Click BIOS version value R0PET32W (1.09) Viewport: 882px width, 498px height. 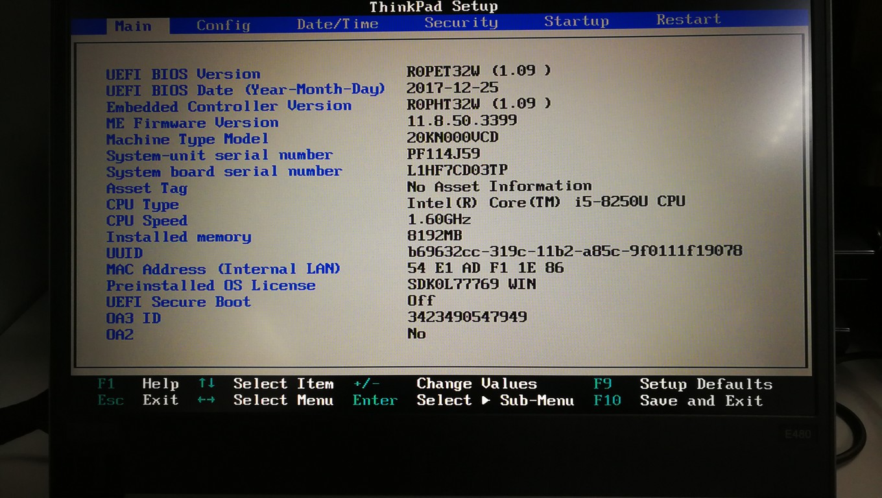point(479,71)
